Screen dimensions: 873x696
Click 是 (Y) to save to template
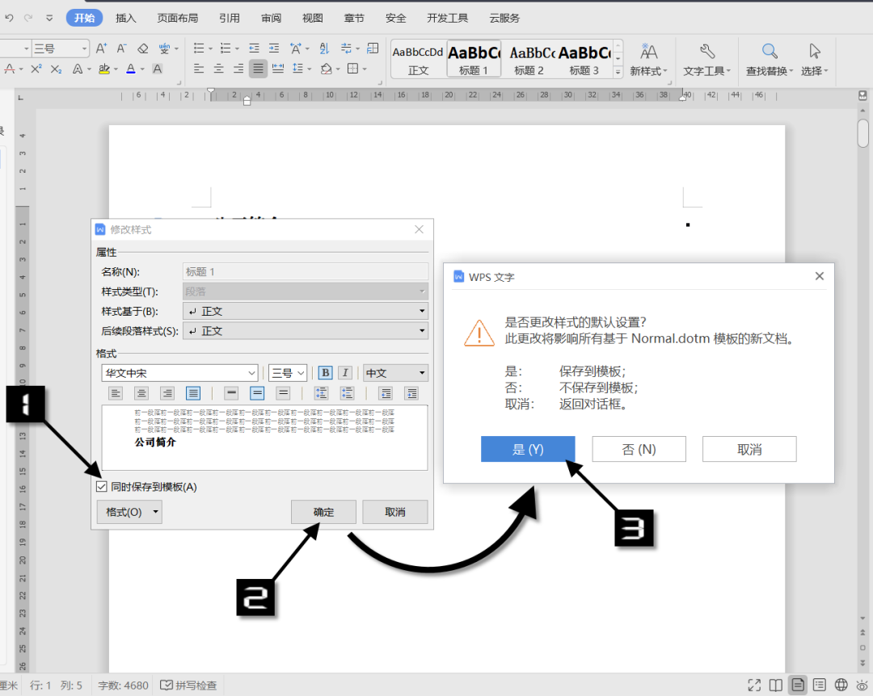[x=528, y=449]
